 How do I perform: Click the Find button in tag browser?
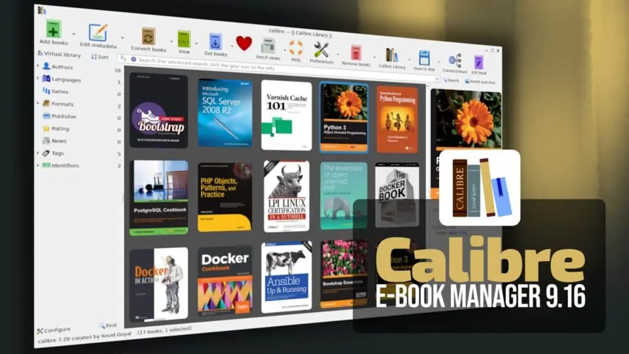coord(108,326)
